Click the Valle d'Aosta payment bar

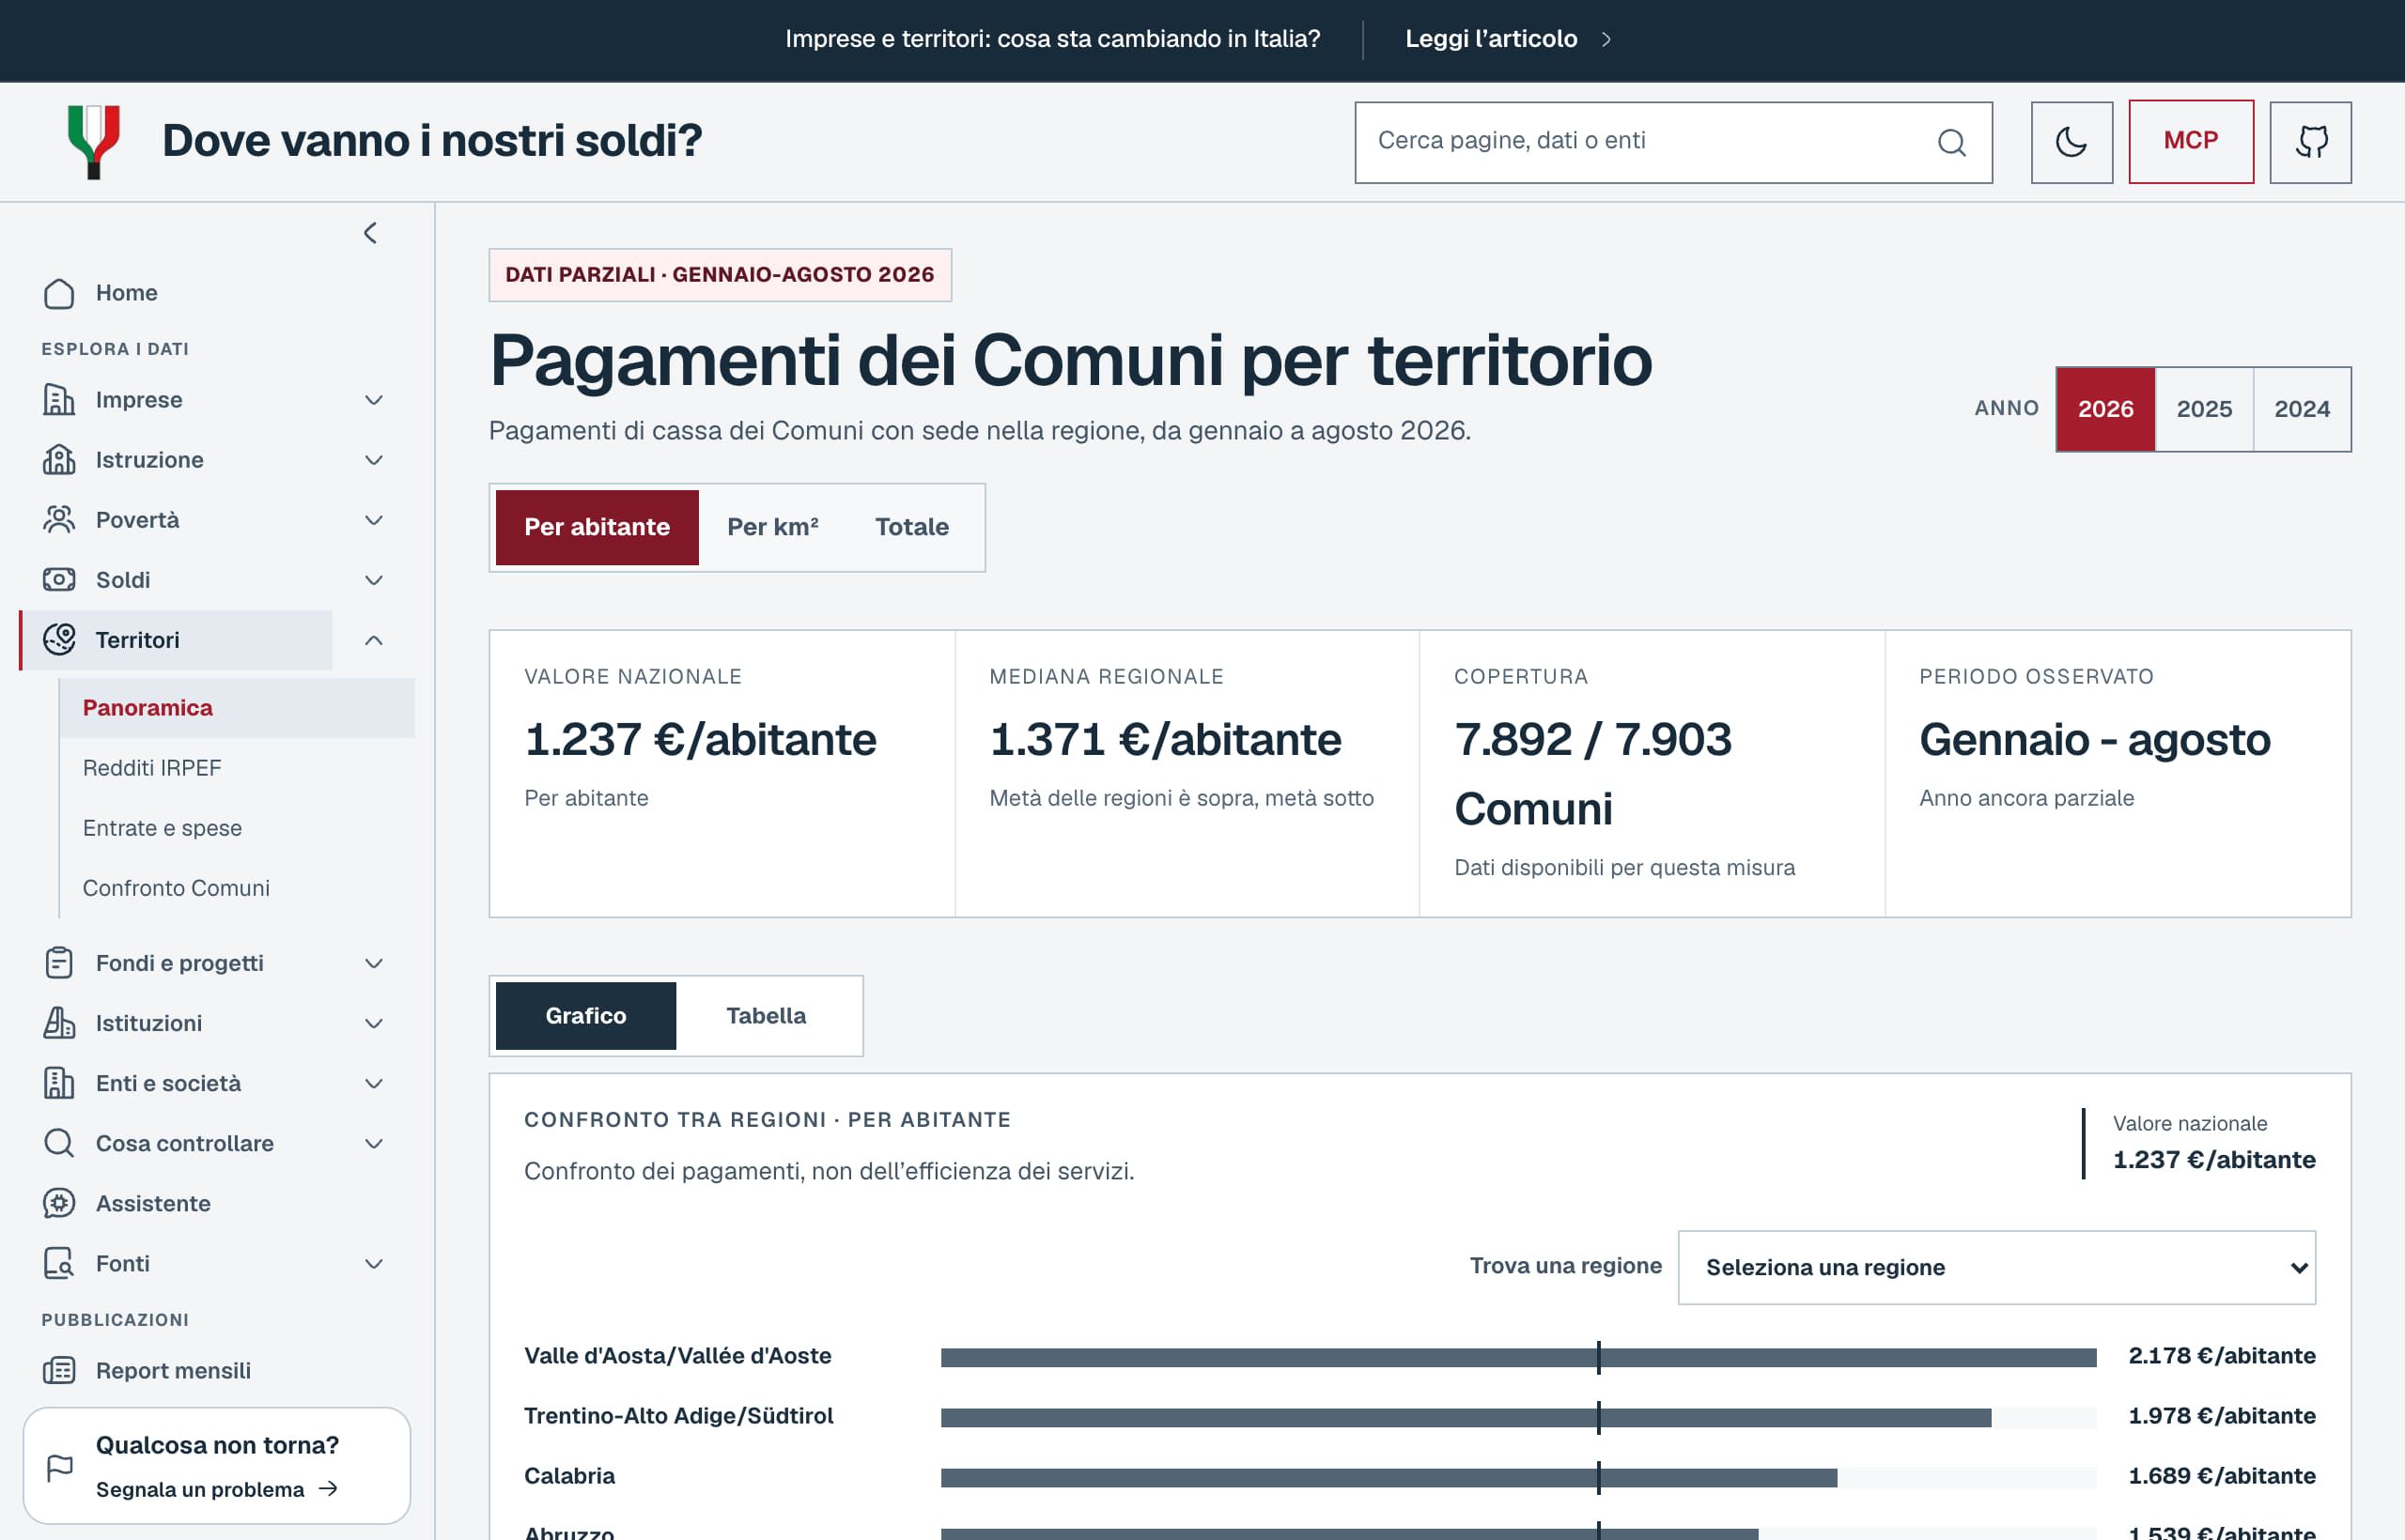pyautogui.click(x=1519, y=1357)
